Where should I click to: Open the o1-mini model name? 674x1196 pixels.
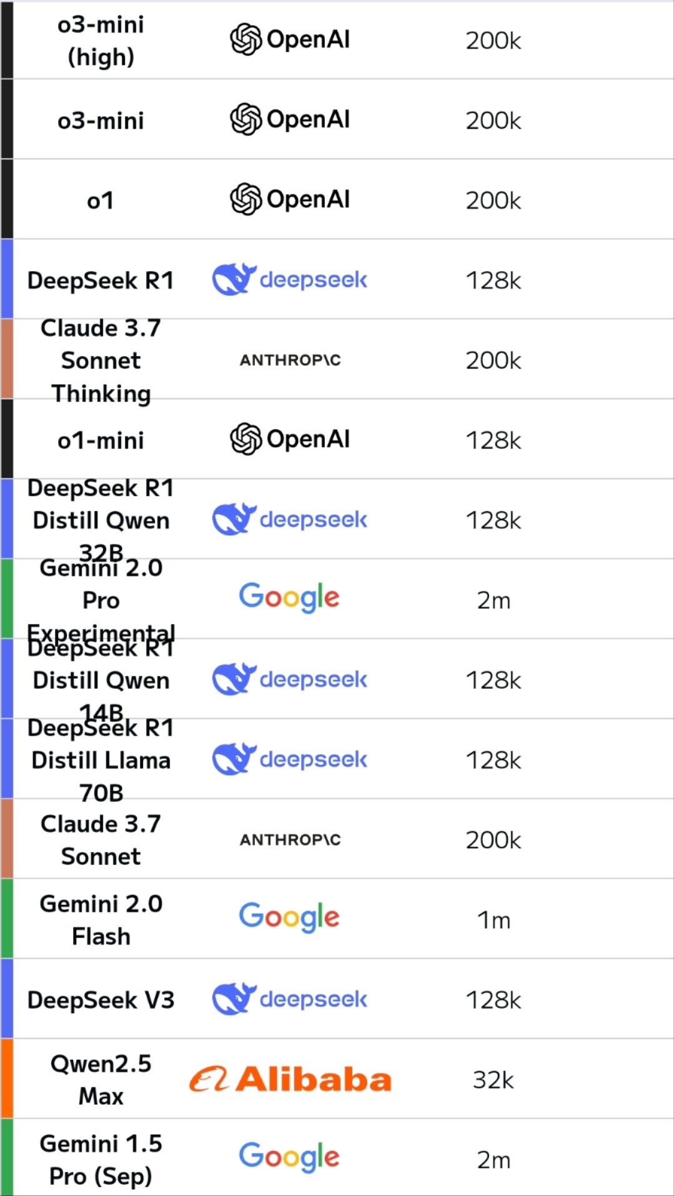(x=101, y=440)
